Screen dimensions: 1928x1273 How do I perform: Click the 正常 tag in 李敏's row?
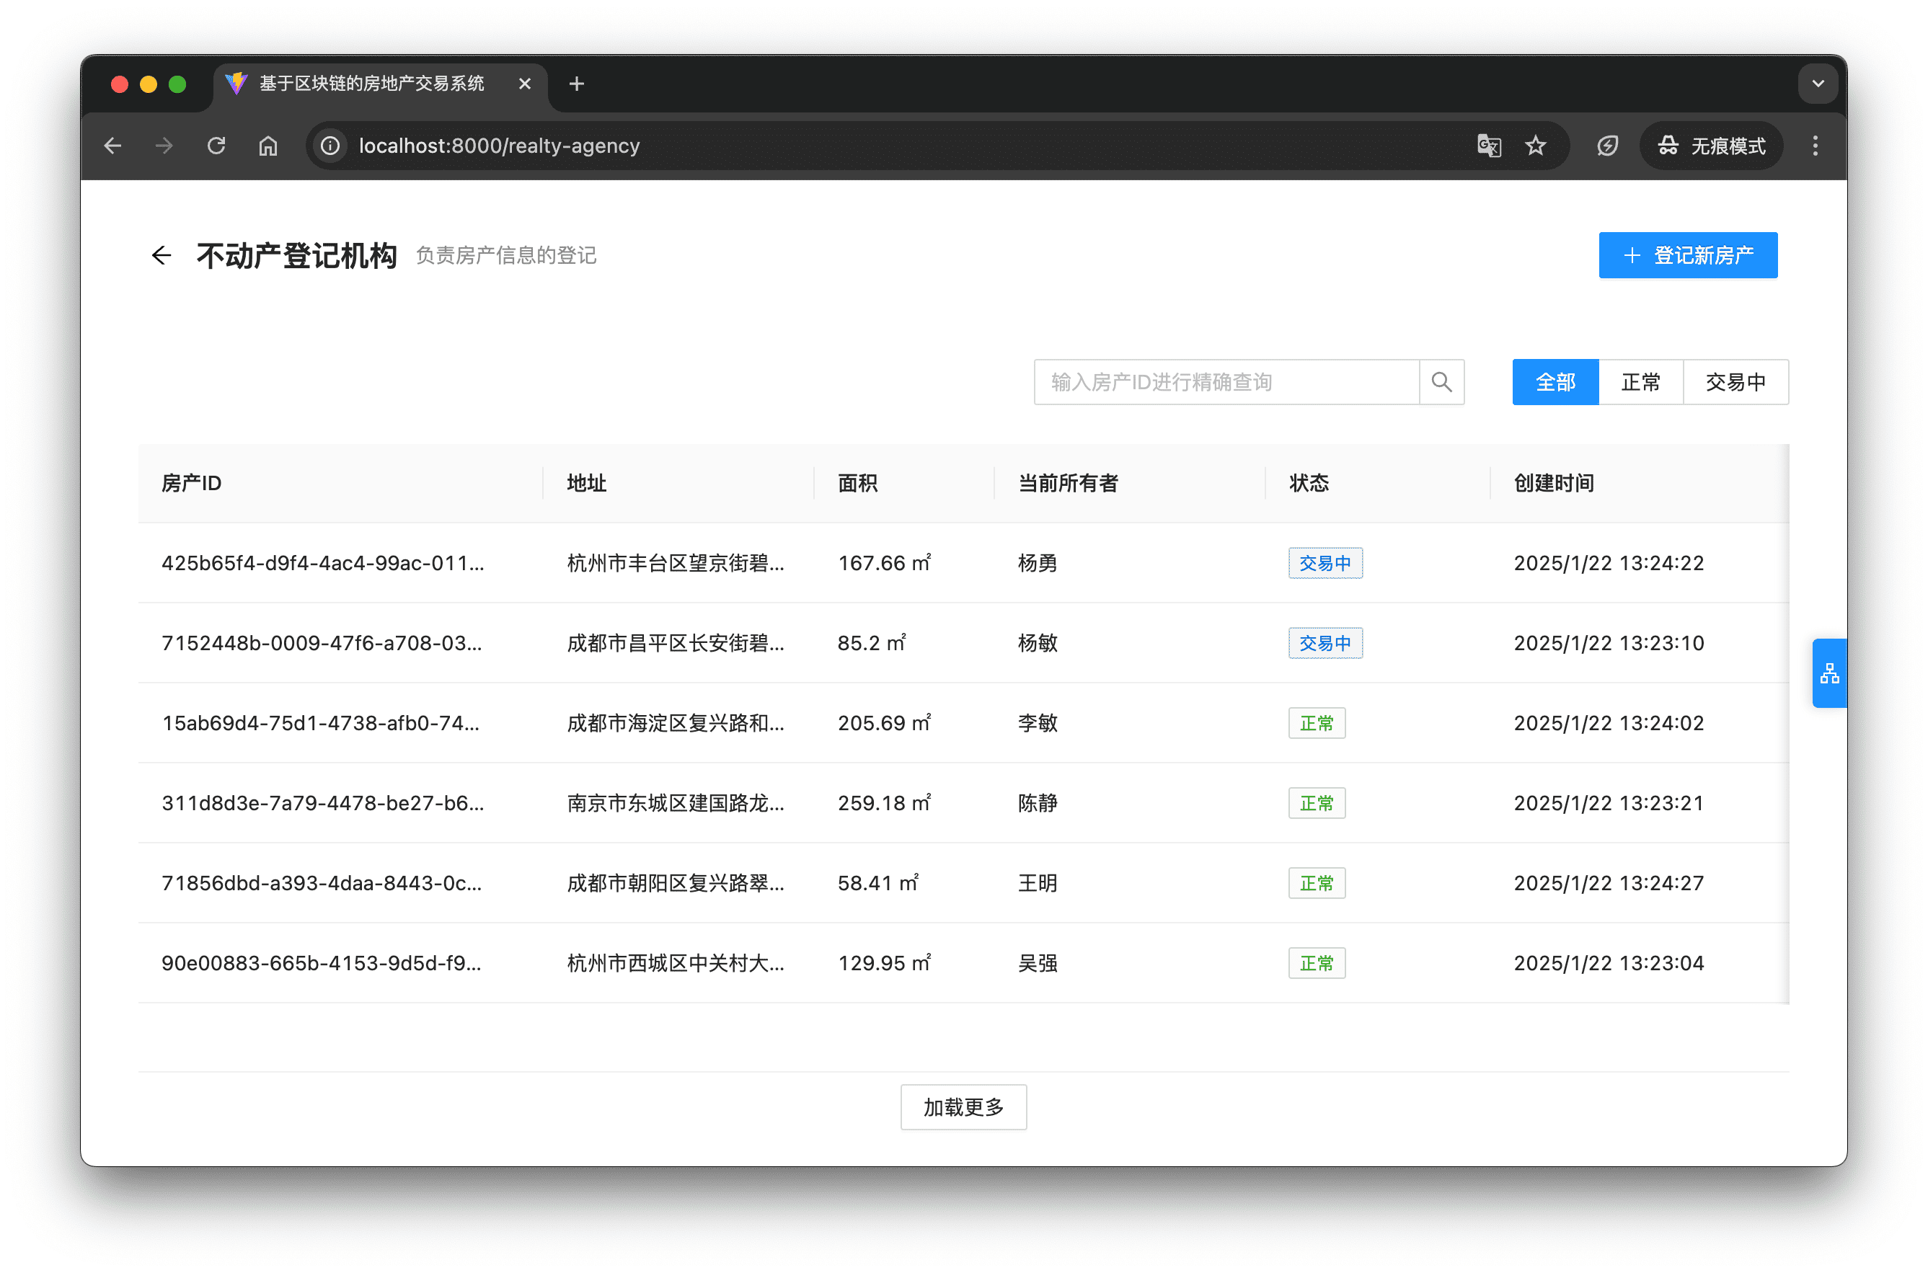click(x=1317, y=724)
